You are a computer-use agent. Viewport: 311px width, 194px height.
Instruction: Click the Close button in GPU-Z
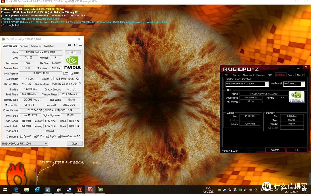(75, 143)
